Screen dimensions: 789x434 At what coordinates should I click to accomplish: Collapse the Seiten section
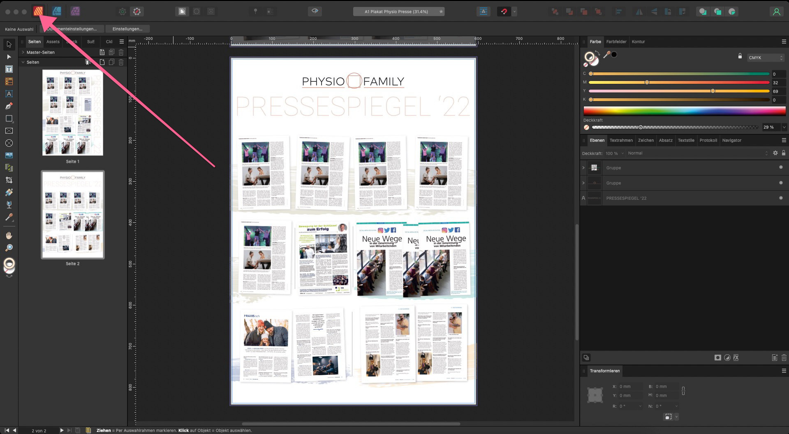pos(23,62)
